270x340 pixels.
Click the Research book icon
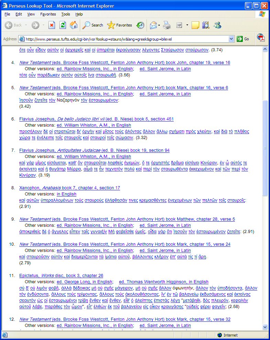point(206,25)
